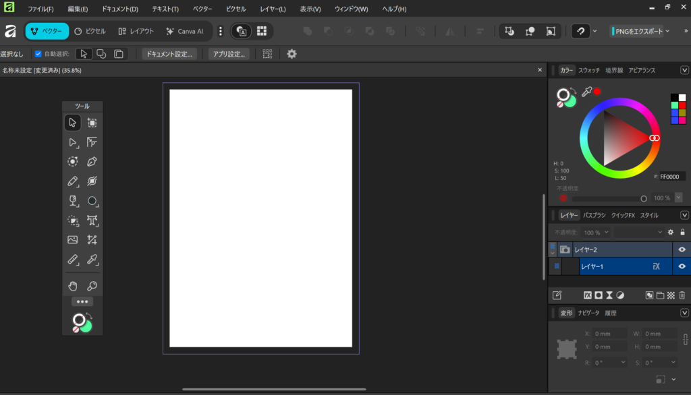
Task: Switch to the スウォッチ tab
Action: (589, 70)
